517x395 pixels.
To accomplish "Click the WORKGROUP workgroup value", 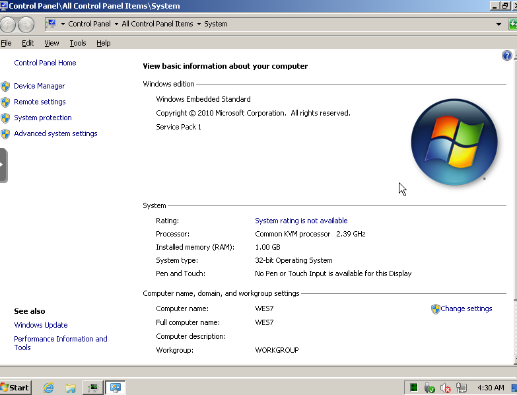I will click(277, 350).
